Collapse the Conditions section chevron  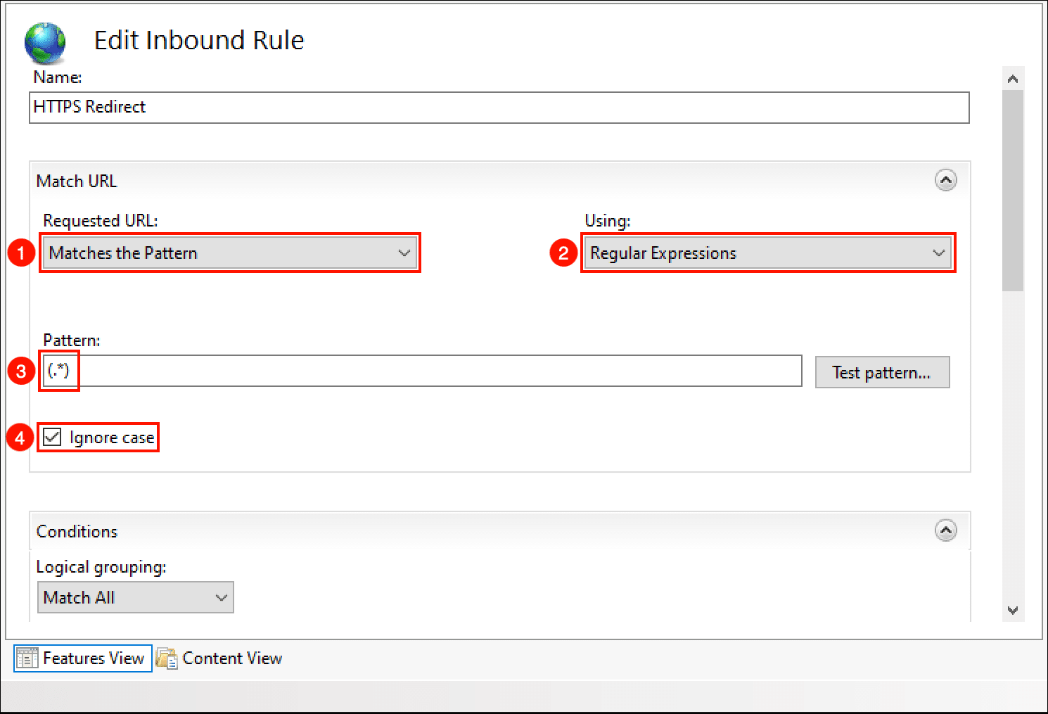(x=945, y=530)
